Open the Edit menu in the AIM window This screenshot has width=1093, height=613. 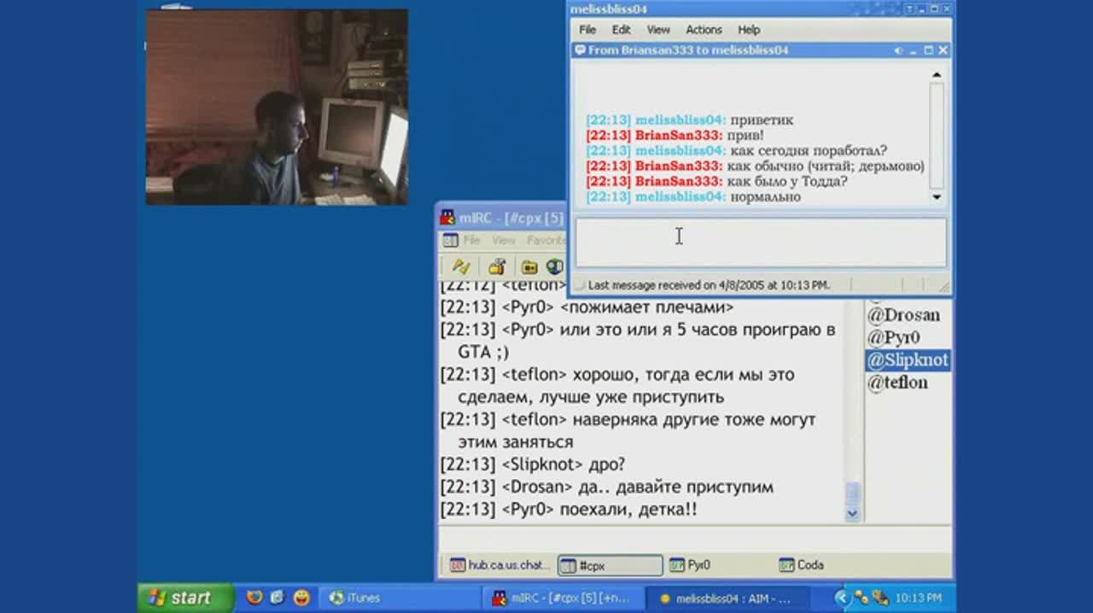coord(621,30)
